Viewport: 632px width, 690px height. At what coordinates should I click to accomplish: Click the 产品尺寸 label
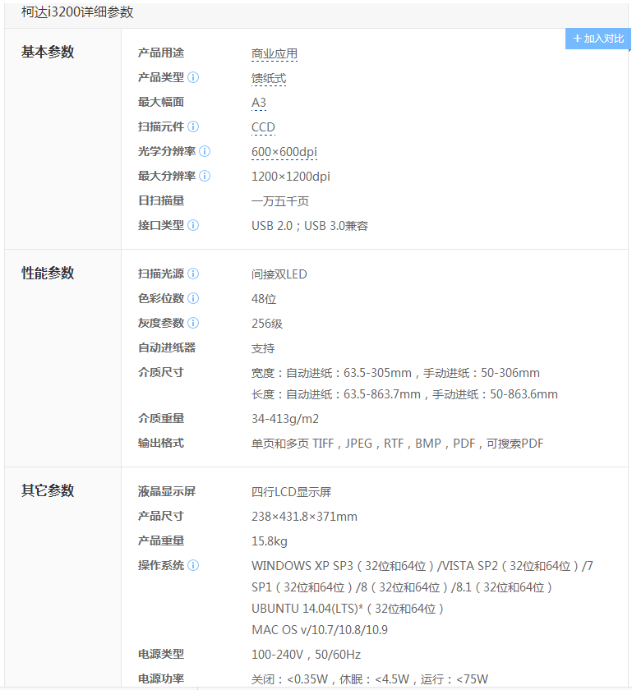pyautogui.click(x=161, y=516)
